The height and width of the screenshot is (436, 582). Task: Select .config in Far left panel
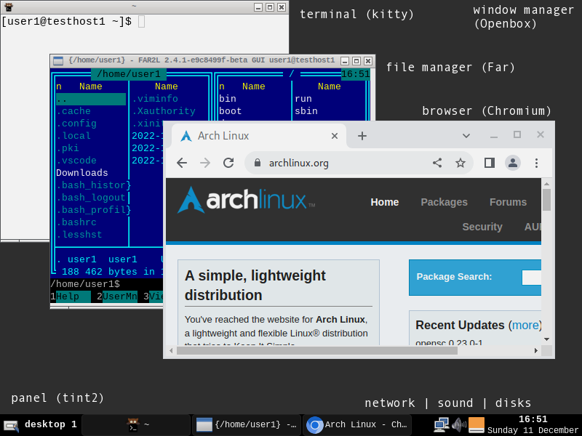(x=76, y=124)
